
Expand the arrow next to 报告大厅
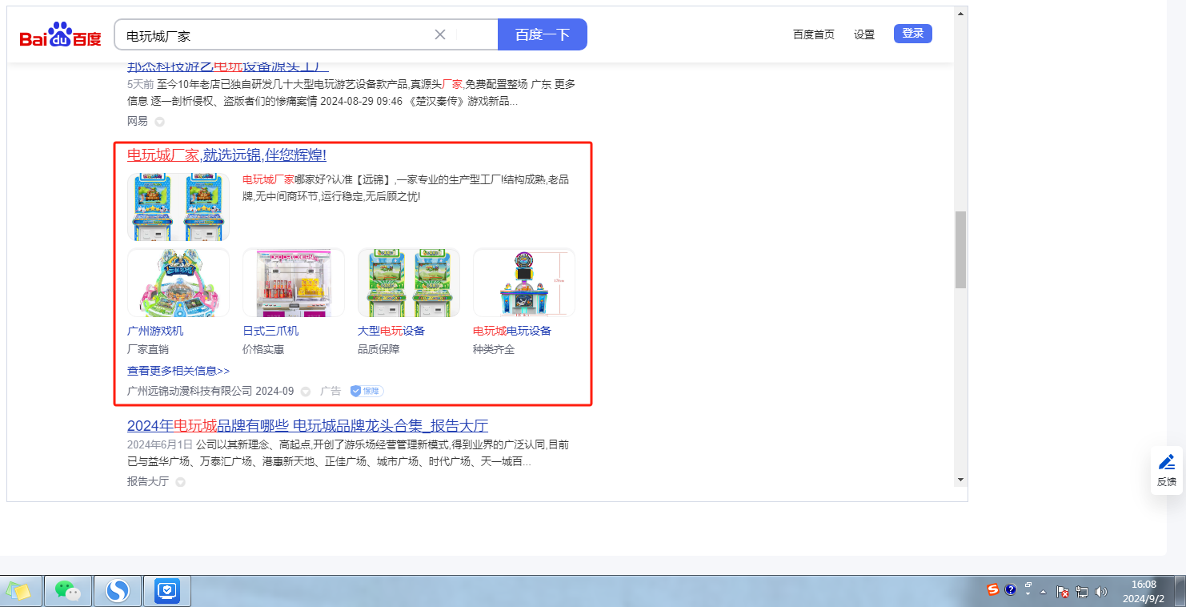click(x=180, y=482)
